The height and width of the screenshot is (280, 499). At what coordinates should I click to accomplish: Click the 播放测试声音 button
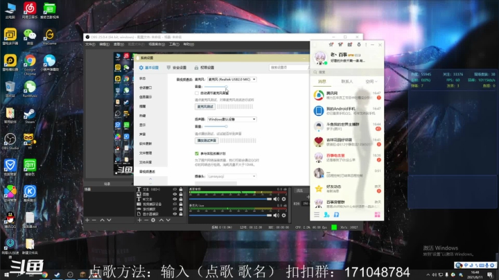coord(207,140)
